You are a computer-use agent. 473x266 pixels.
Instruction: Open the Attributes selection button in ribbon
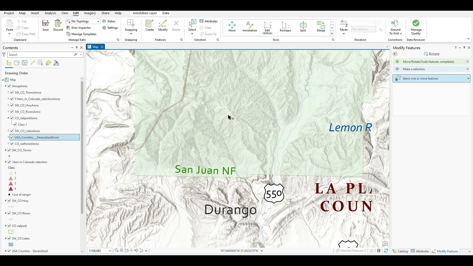(208, 21)
